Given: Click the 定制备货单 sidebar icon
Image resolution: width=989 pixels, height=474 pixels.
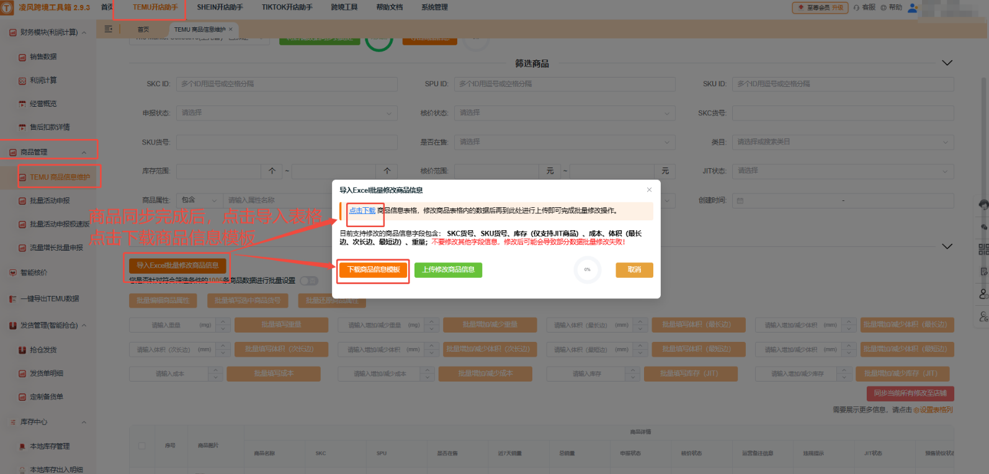Looking at the screenshot, I should pos(22,397).
